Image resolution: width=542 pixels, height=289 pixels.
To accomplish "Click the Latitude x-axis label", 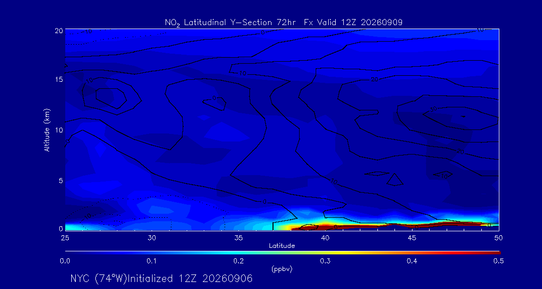I will (x=282, y=246).
